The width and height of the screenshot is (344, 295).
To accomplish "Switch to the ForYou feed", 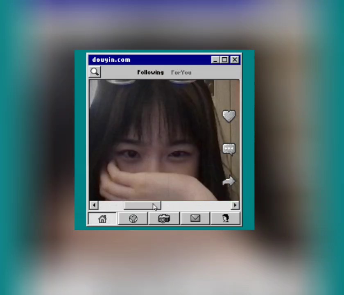I will coord(181,73).
